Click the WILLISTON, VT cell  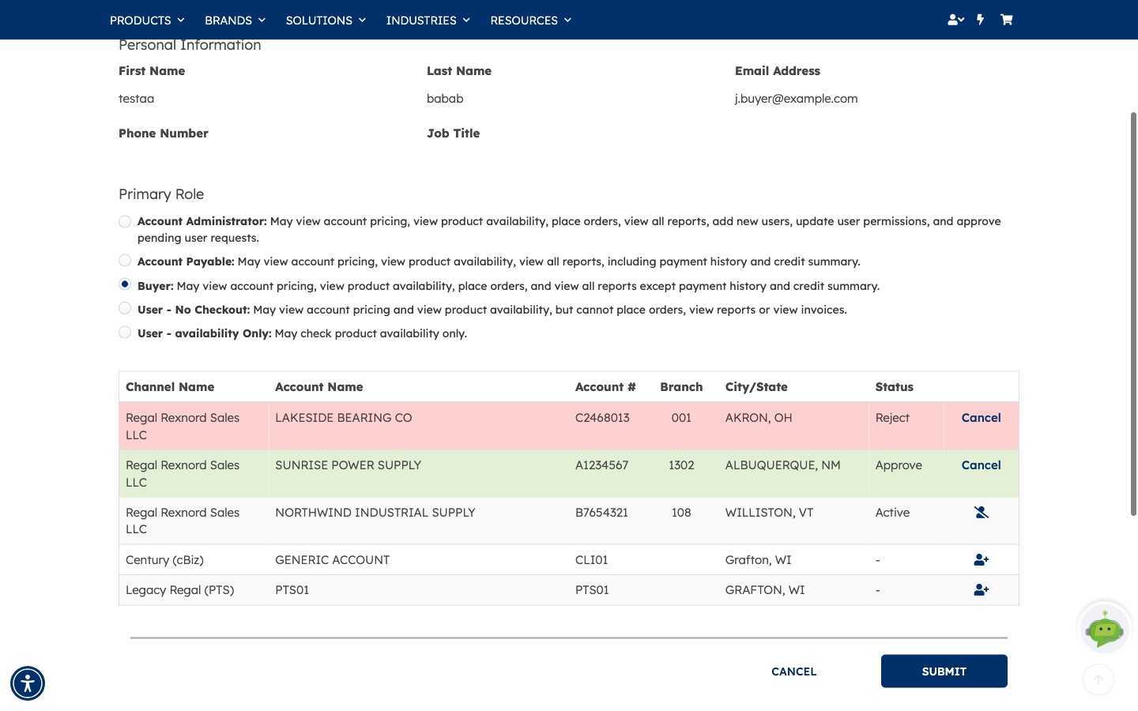click(769, 513)
